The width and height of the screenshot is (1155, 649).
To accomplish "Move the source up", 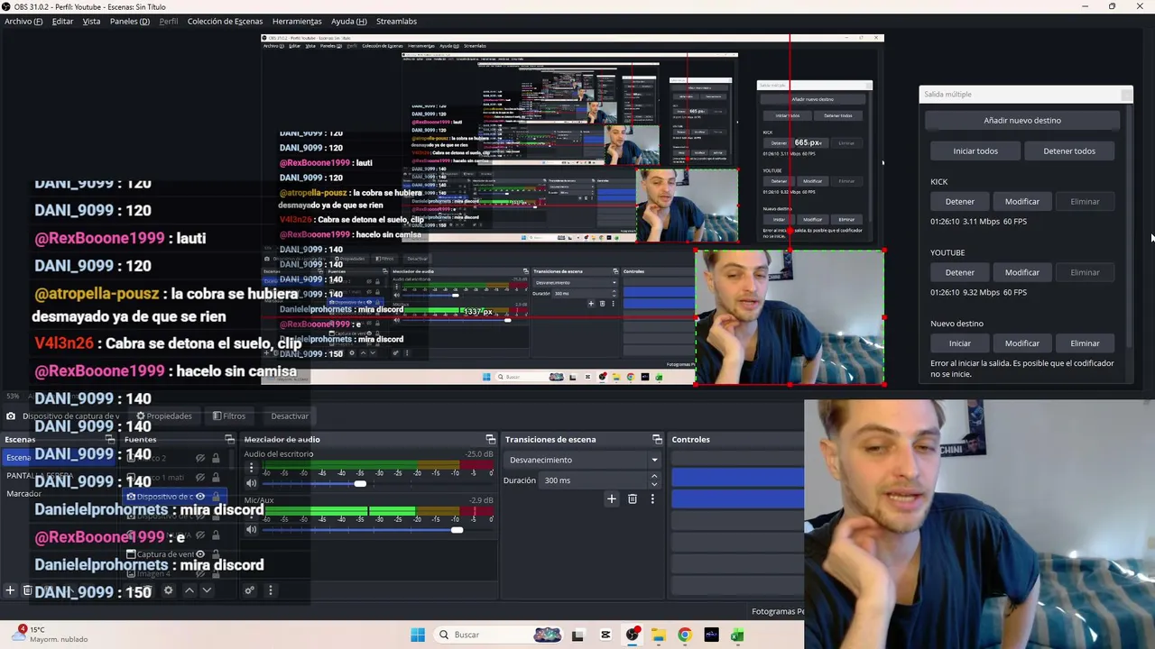I will click(189, 590).
